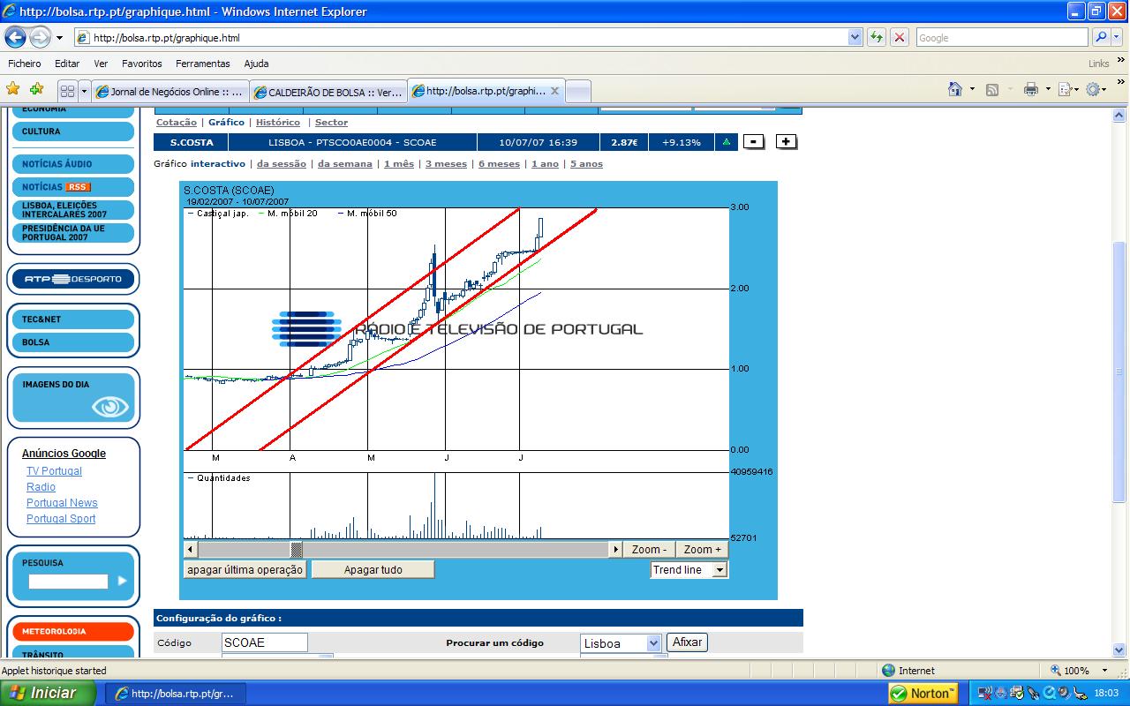Open the Editar menu
This screenshot has width=1130, height=706.
(x=67, y=64)
